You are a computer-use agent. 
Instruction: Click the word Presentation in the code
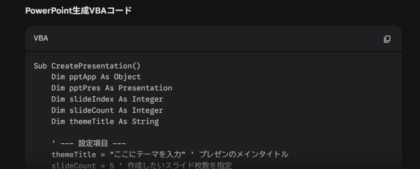(x=145, y=88)
